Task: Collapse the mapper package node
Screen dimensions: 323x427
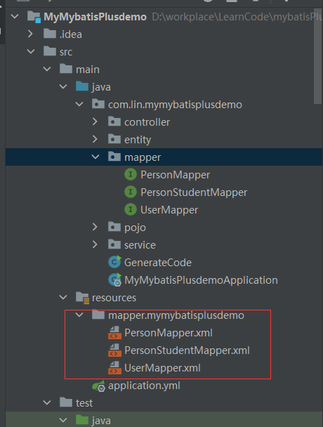Action: [x=95, y=157]
